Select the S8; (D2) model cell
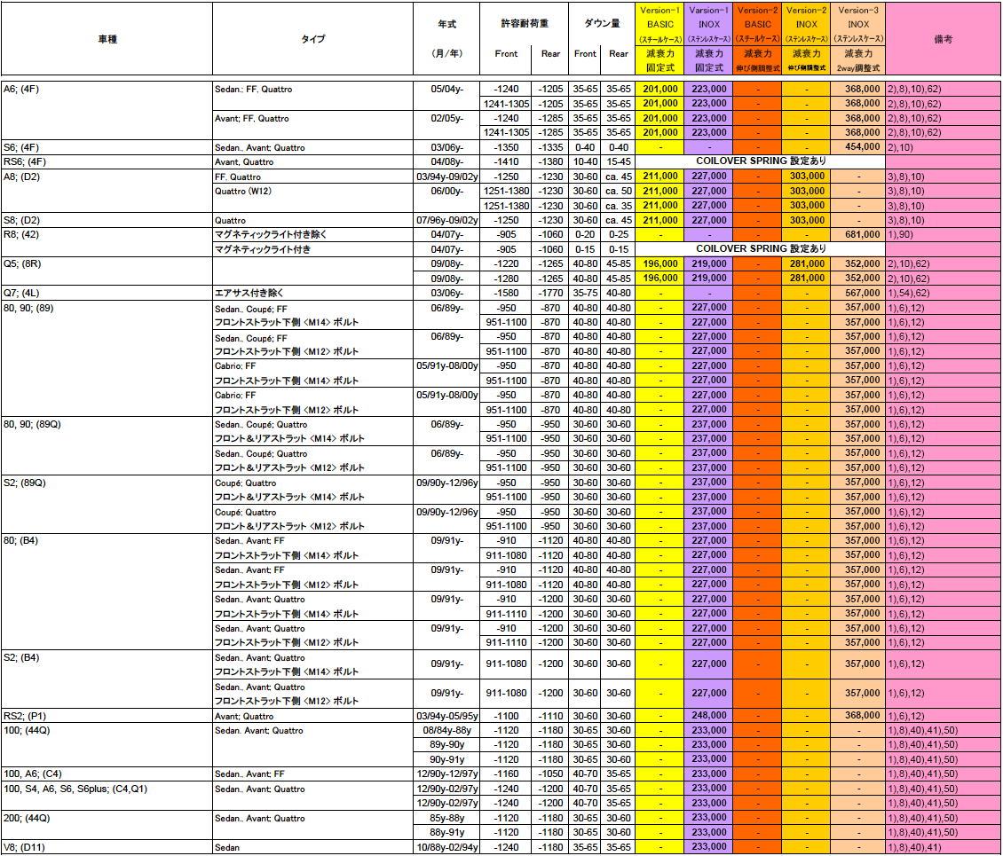 (x=107, y=220)
